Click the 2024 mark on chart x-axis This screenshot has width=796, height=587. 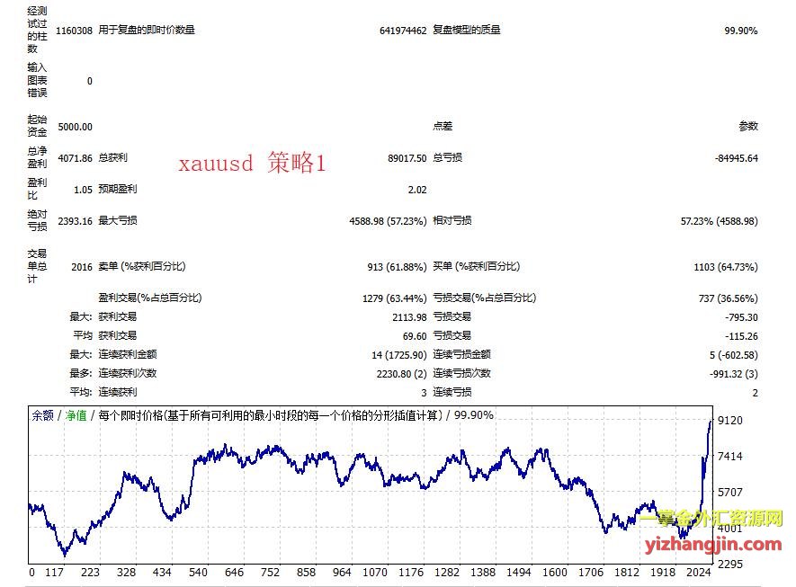pos(698,572)
